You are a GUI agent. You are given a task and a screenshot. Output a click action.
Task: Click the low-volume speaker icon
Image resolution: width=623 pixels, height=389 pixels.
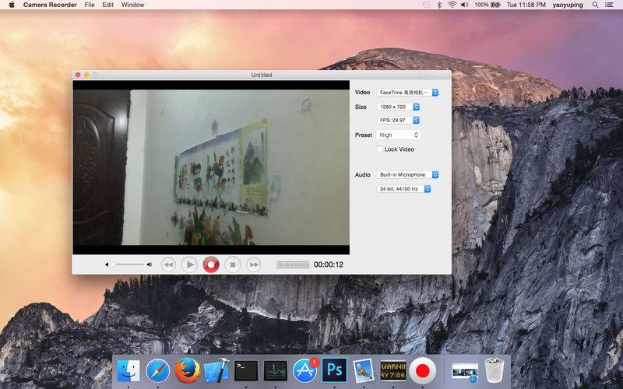tap(107, 265)
